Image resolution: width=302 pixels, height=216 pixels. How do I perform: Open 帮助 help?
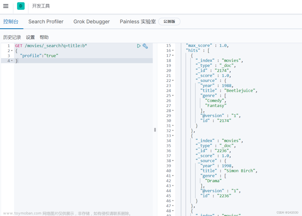pos(44,37)
